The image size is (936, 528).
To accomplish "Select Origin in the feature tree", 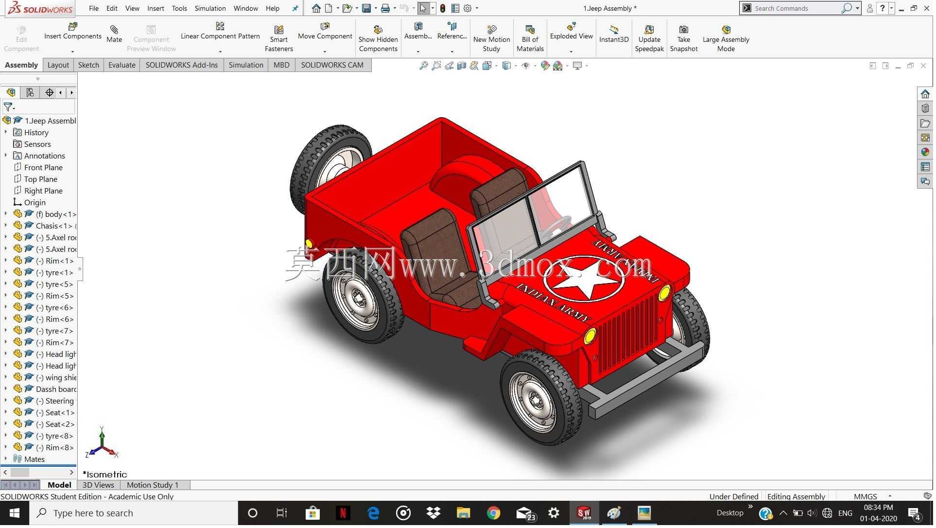I will 35,202.
